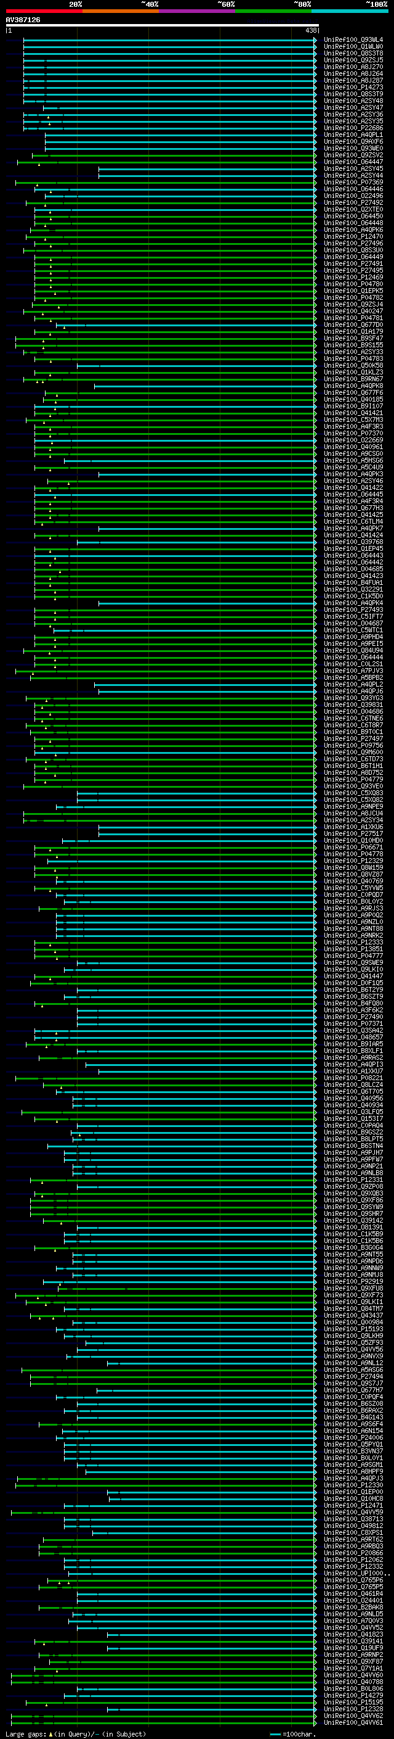Image resolution: width=394 pixels, height=1739 pixels.
Task: Select the UniRef100_Q2XTE0 label
Action: click(x=353, y=209)
